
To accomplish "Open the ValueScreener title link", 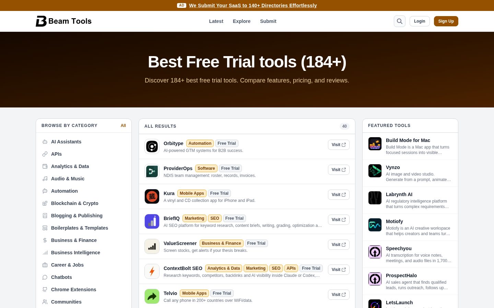I will 180,243.
